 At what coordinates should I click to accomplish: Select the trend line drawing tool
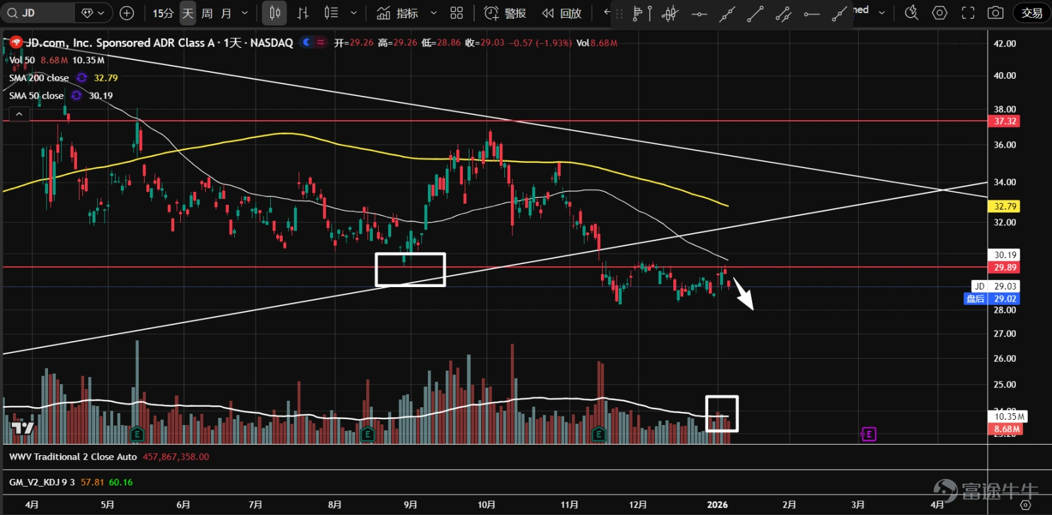[755, 14]
